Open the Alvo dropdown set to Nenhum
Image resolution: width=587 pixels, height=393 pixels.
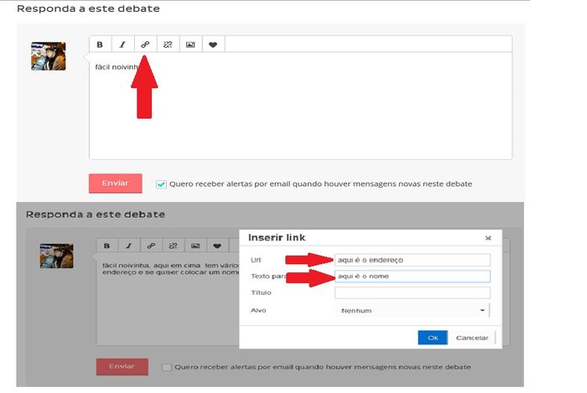(413, 310)
